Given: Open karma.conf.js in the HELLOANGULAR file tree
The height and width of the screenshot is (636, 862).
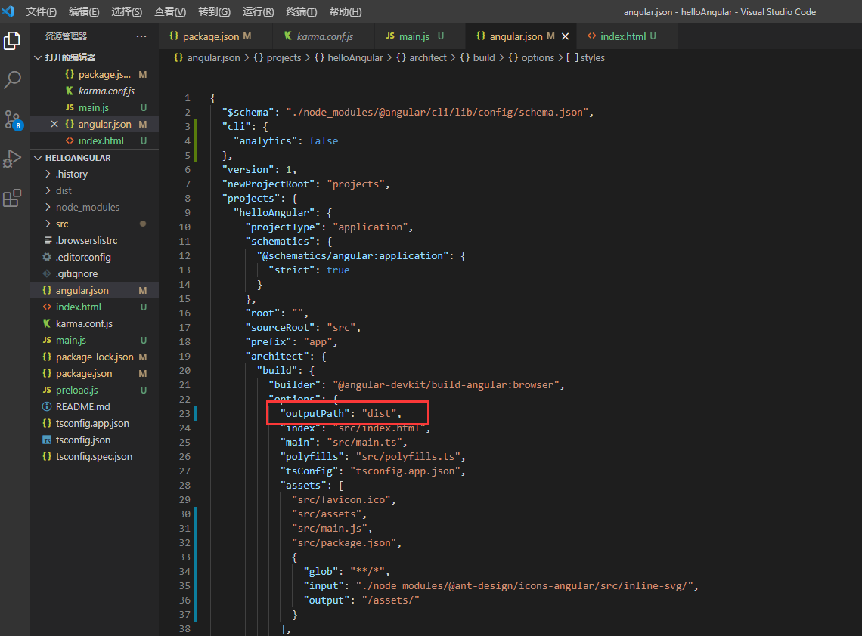Looking at the screenshot, I should click(95, 323).
